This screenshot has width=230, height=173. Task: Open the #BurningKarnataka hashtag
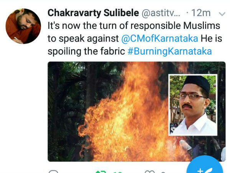click(170, 52)
